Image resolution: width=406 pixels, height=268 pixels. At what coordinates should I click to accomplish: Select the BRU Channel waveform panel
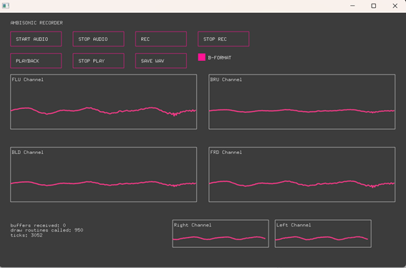pos(302,102)
